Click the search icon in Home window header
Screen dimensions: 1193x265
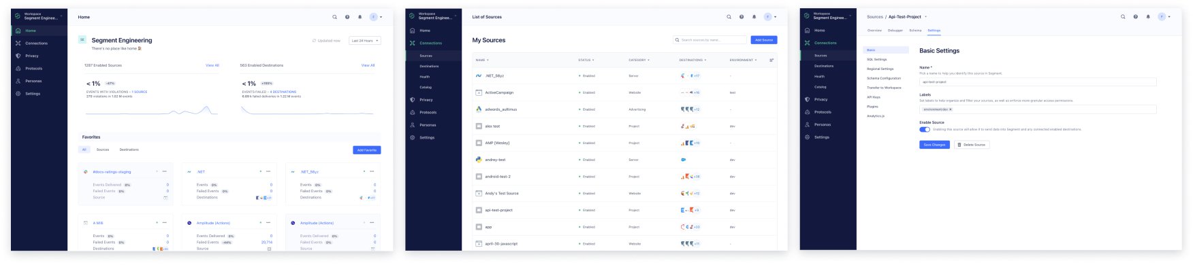(334, 17)
